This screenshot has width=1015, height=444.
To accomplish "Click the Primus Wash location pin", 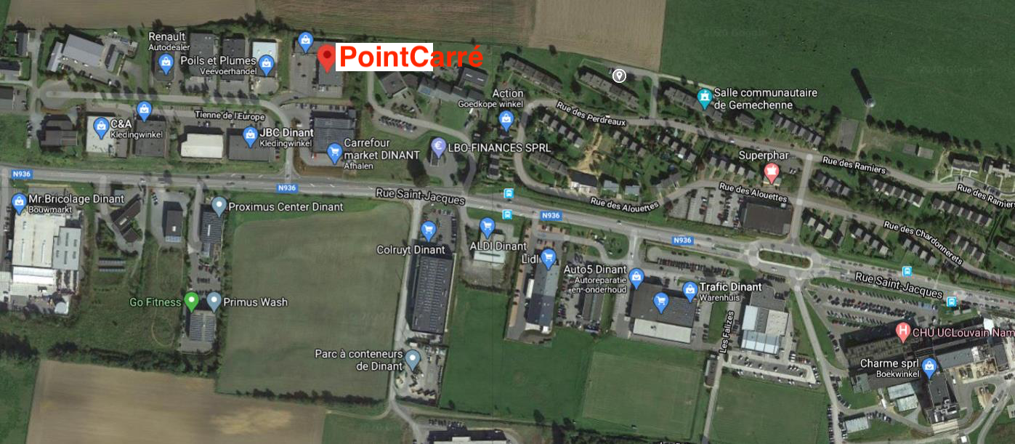I will pos(214,301).
